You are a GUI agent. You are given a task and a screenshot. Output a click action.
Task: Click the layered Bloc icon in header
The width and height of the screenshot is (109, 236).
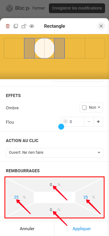point(10,8)
